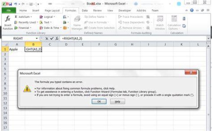Open Logical functions dropdown
Image resolution: width=212 pixels, height=131 pixels.
pos(47,17)
